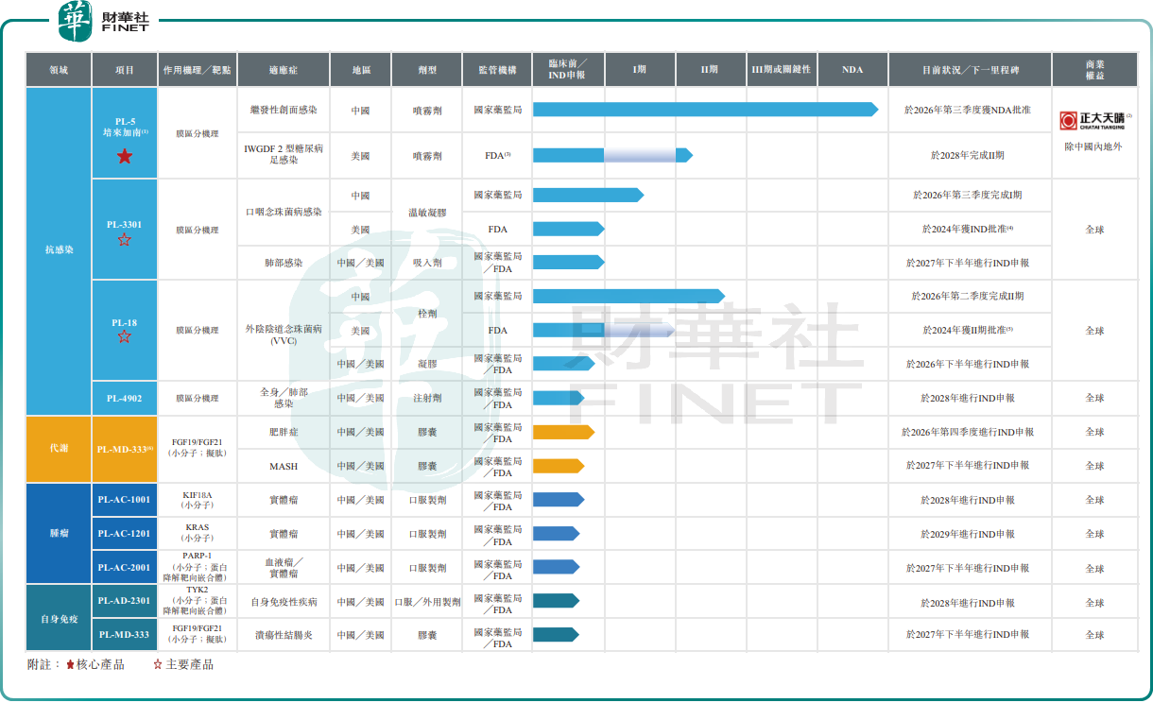The width and height of the screenshot is (1153, 720).
Task: Click the 除中國內地外 commercial rights text
Action: (x=1094, y=146)
